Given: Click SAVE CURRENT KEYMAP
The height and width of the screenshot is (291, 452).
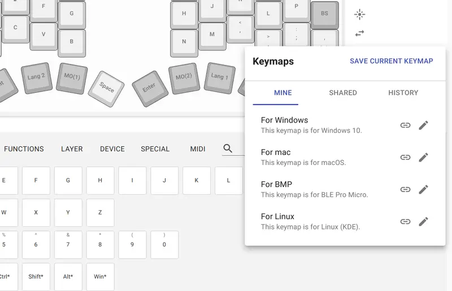Looking at the screenshot, I should (391, 61).
